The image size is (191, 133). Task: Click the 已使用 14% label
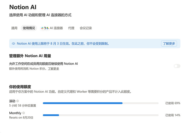coord(173,115)
